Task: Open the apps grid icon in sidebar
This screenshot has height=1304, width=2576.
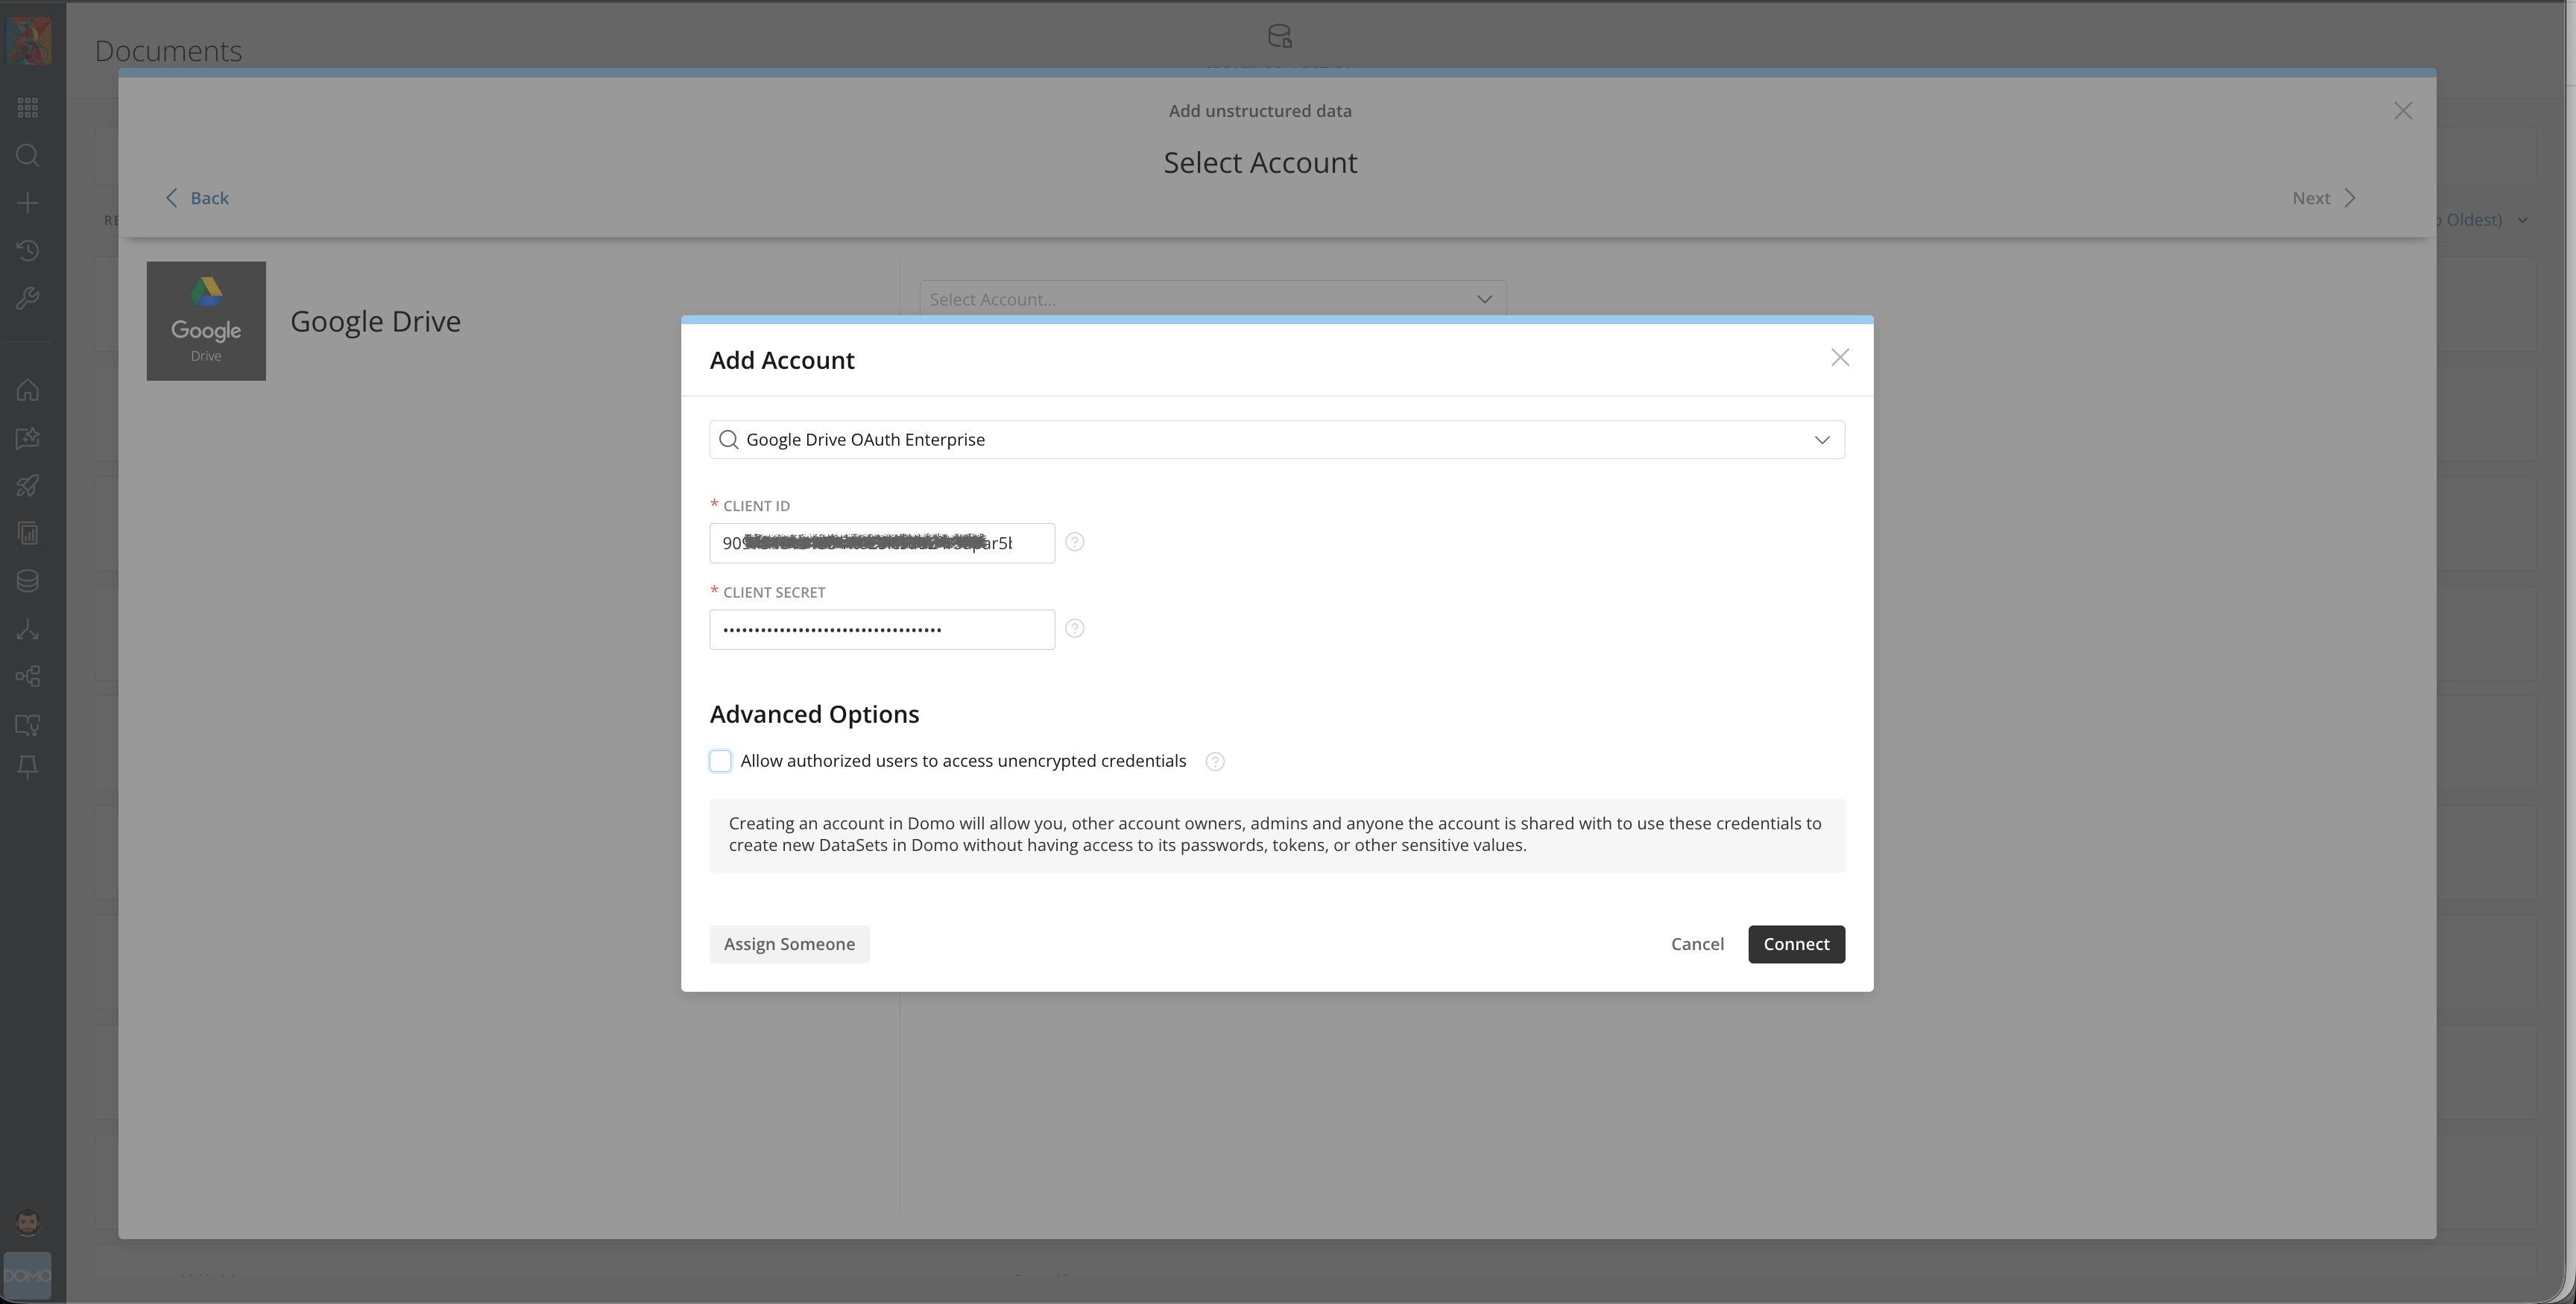Action: pyautogui.click(x=28, y=107)
